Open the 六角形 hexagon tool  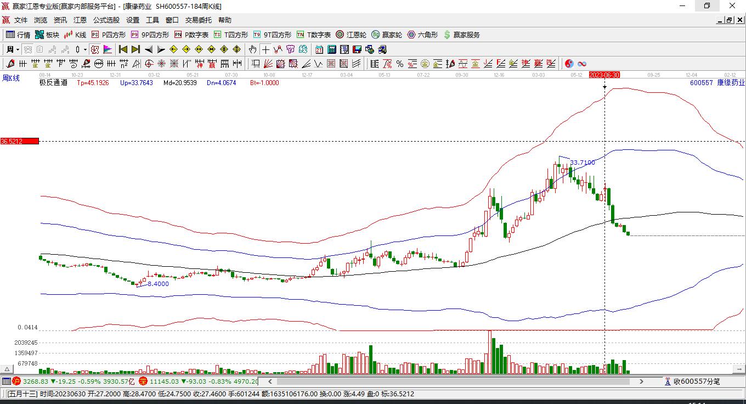coord(422,35)
